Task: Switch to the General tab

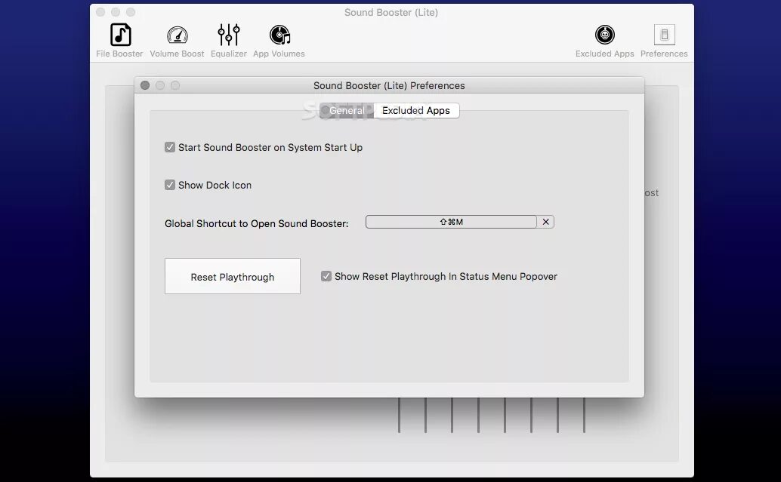Action: click(x=347, y=110)
